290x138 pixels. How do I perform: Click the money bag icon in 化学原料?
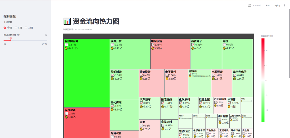pyautogui.click(x=181, y=107)
